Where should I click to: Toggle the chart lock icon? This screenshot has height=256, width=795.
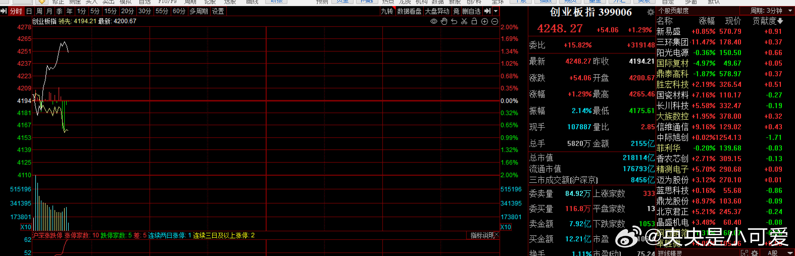pyautogui.click(x=474, y=21)
